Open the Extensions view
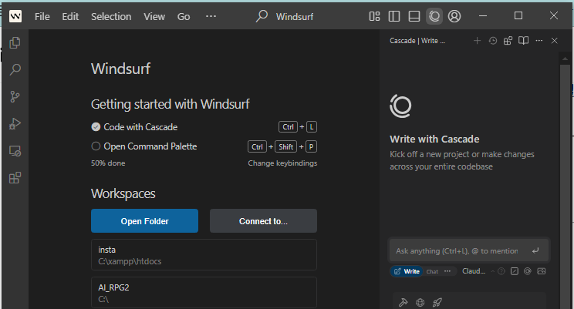Screen dimensions: 574x309 [15, 178]
